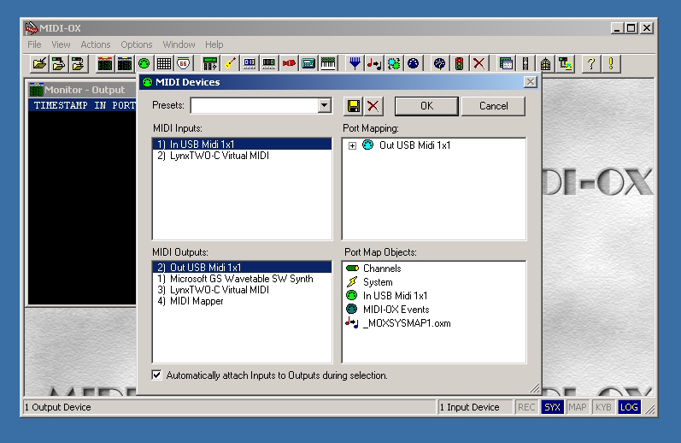
Task: Click the open folder icon in toolbar
Action: [39, 64]
